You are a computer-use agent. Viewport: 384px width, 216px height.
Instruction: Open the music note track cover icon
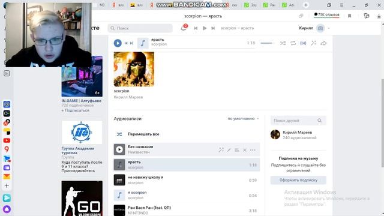pyautogui.click(x=143, y=43)
